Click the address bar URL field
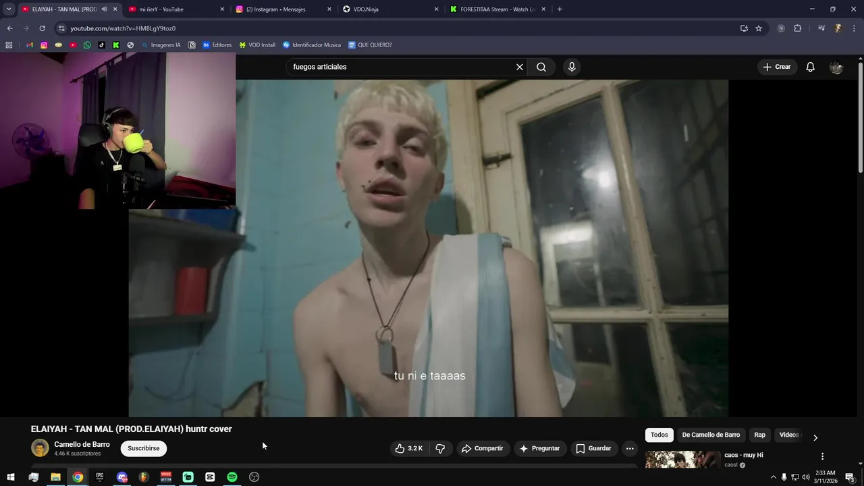Viewport: 864px width, 486px height. pyautogui.click(x=398, y=28)
